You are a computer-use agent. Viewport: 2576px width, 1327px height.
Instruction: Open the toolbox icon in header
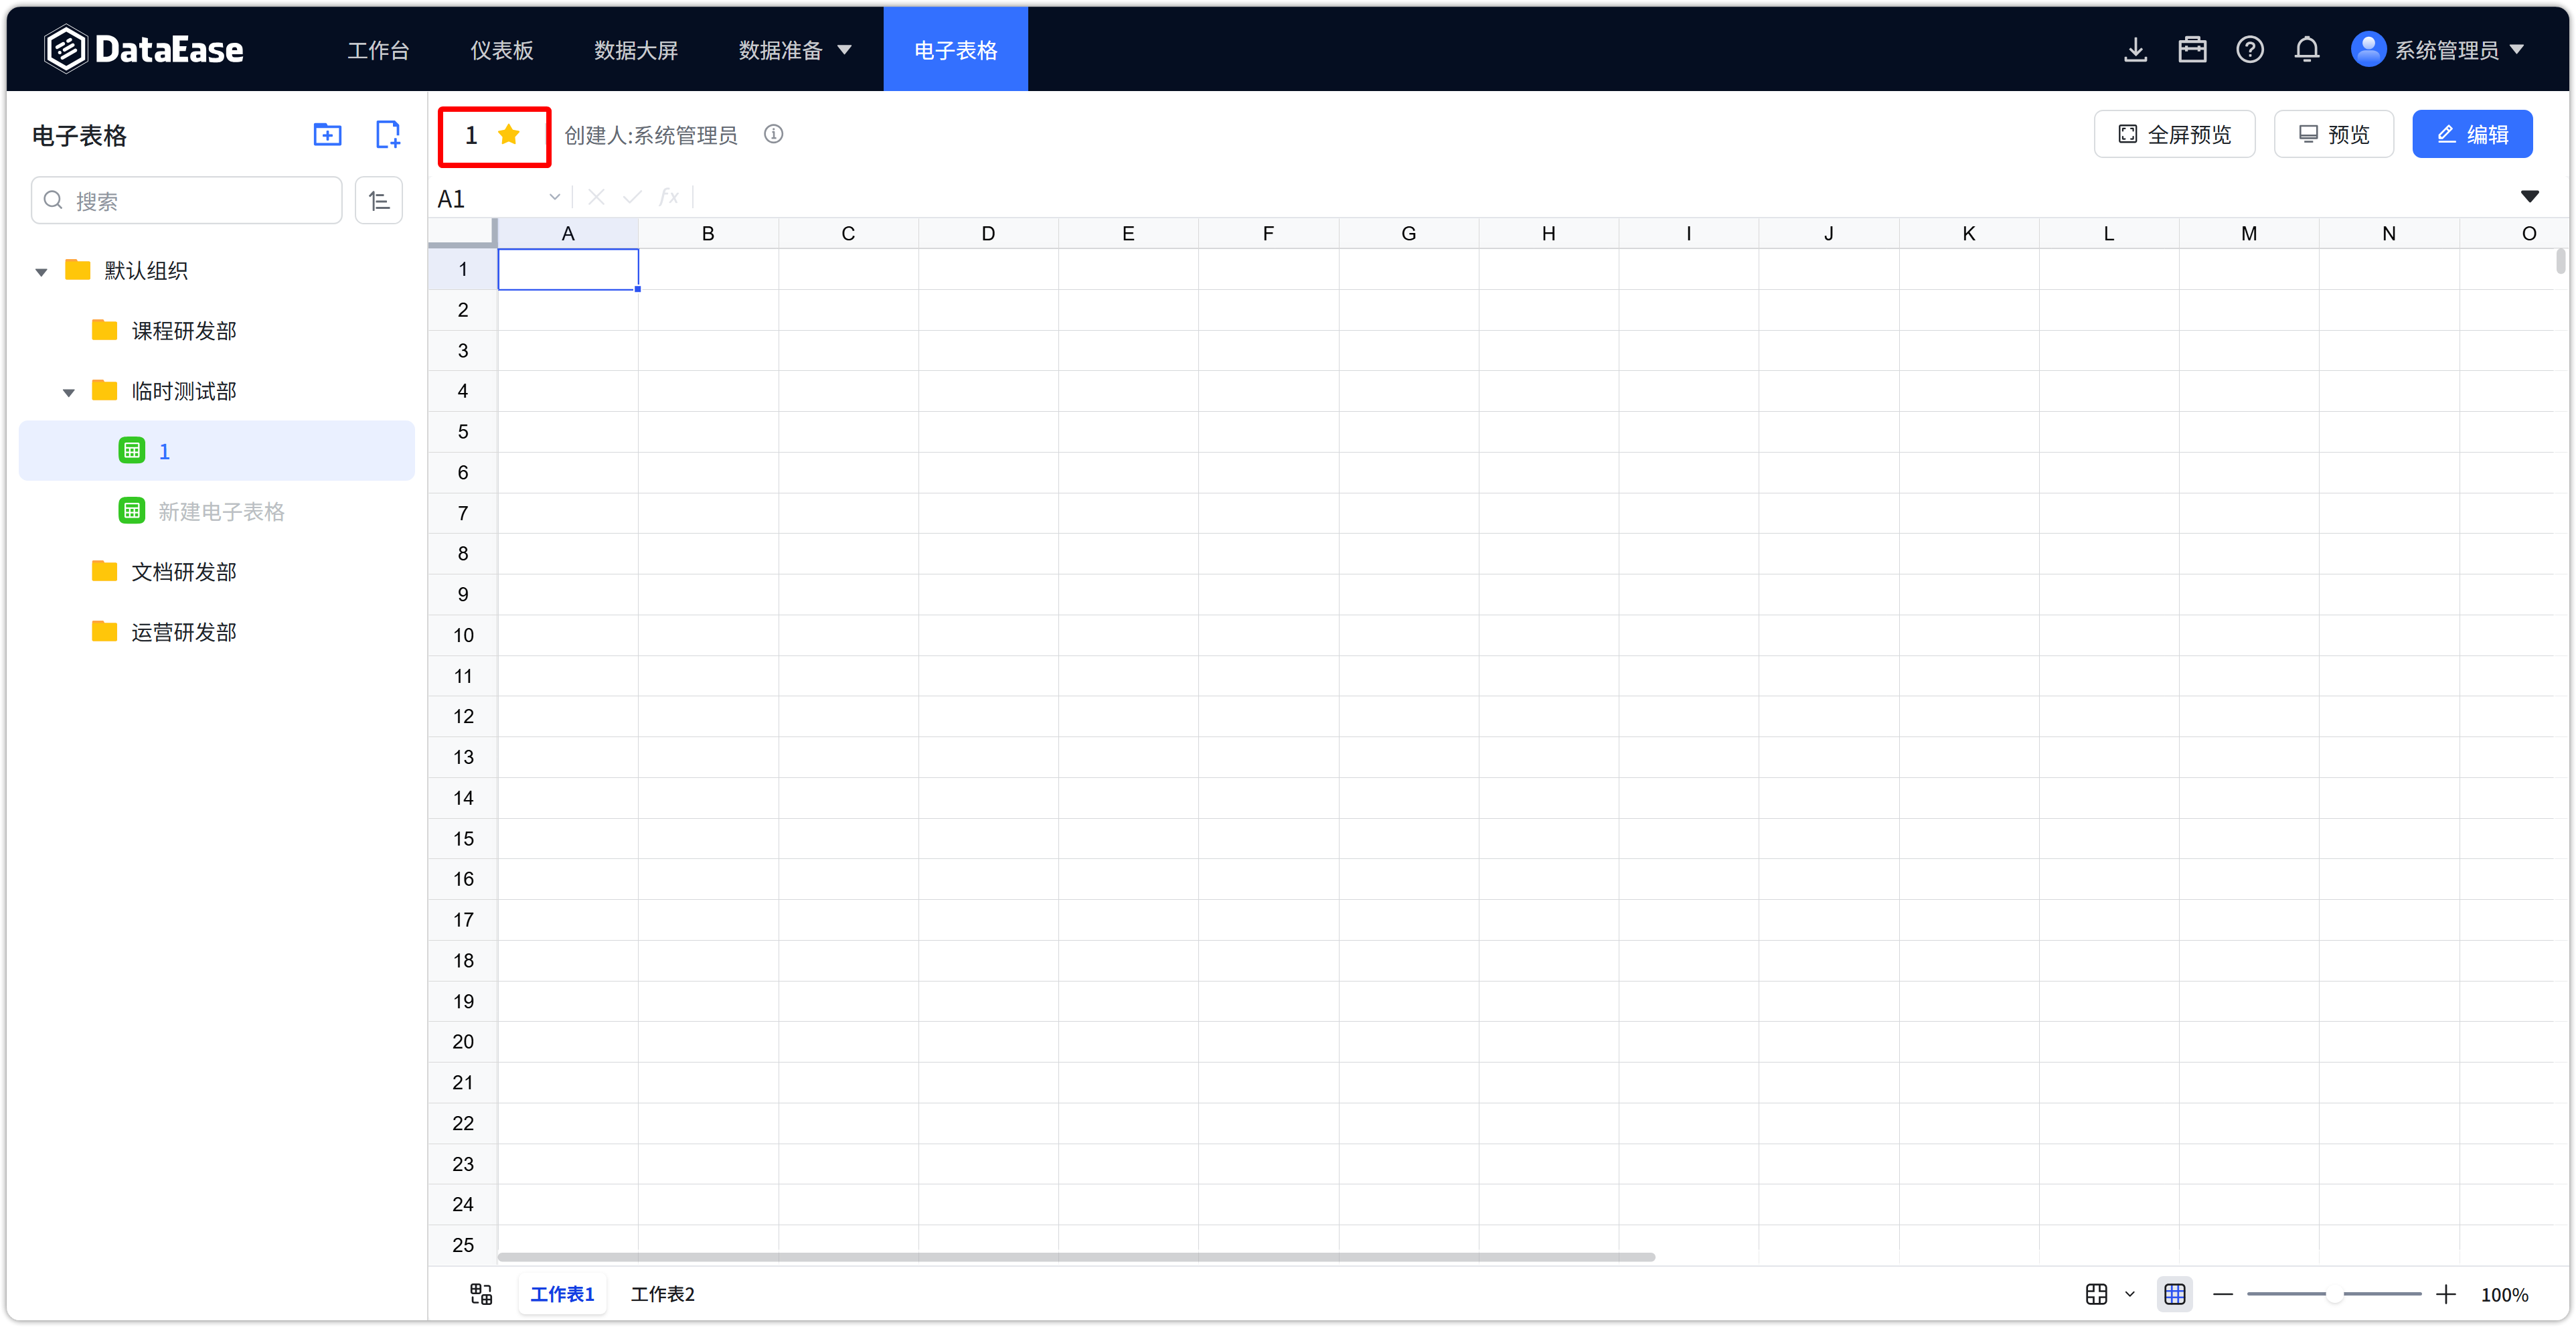pos(2192,49)
